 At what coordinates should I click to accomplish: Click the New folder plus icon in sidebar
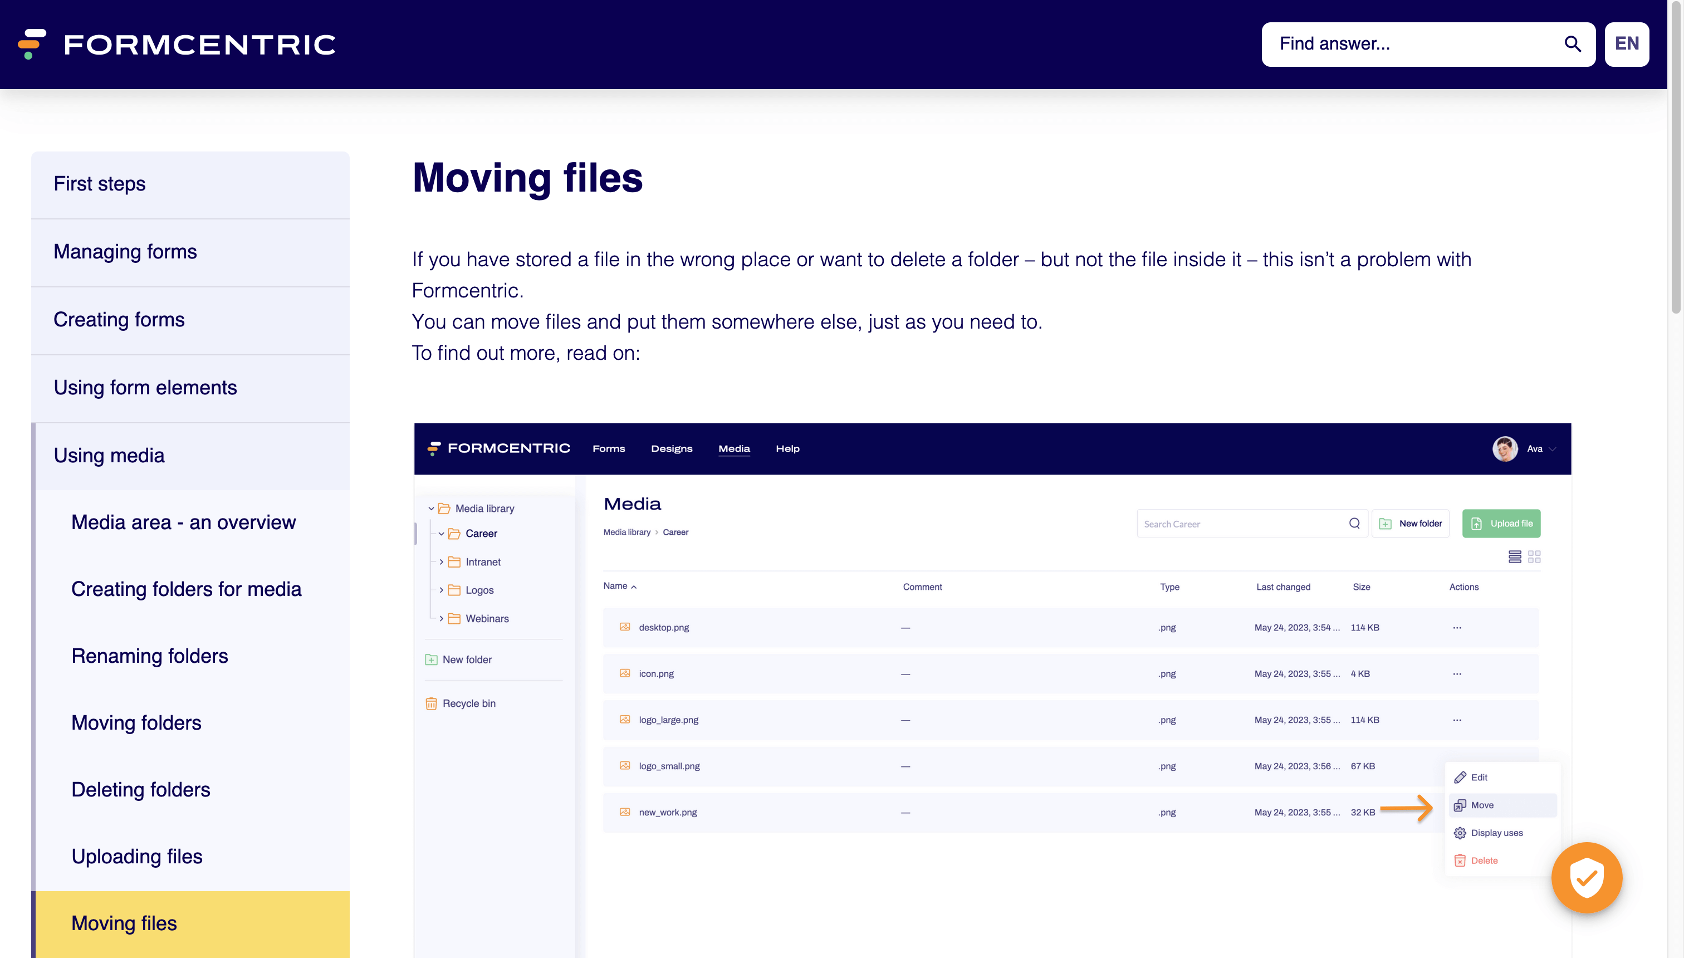432,659
